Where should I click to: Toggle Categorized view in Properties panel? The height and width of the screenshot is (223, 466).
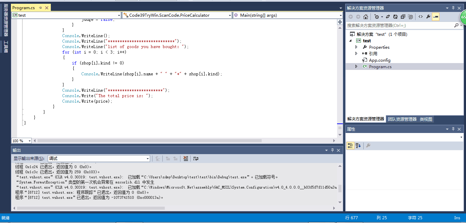click(x=350, y=146)
